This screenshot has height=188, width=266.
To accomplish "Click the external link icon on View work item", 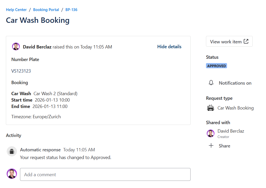I will (246, 41).
